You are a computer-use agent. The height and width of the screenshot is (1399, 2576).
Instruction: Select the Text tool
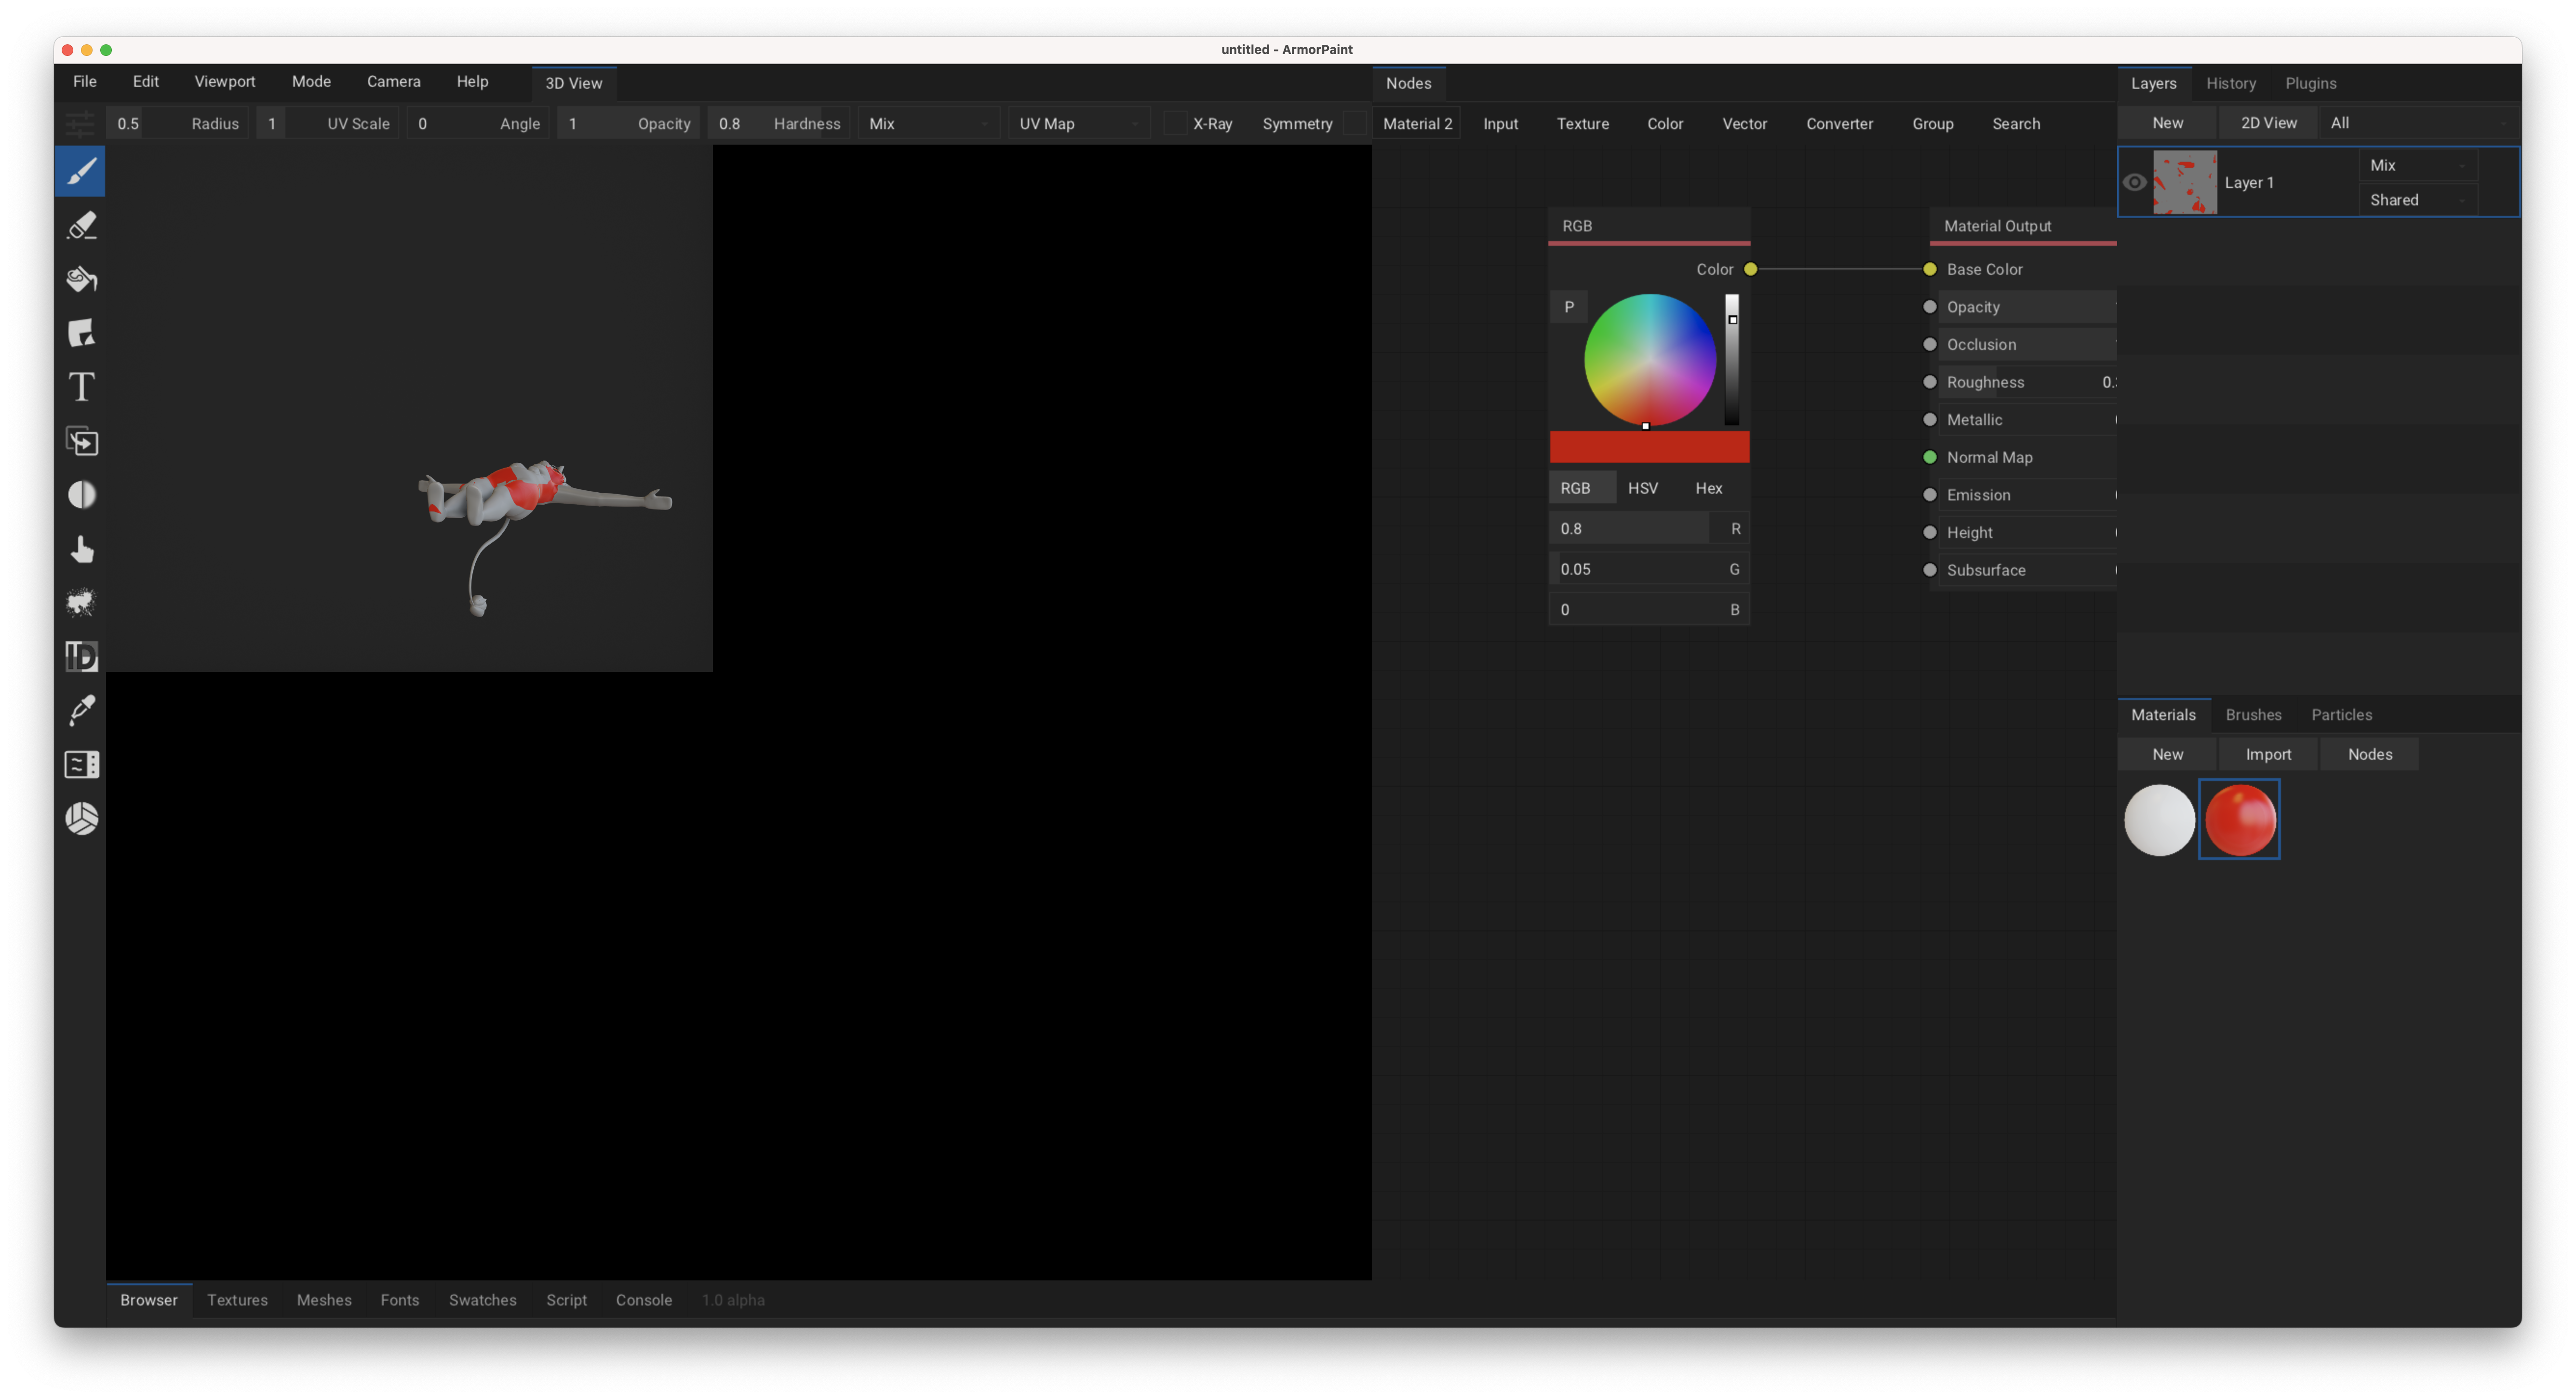pos(81,386)
